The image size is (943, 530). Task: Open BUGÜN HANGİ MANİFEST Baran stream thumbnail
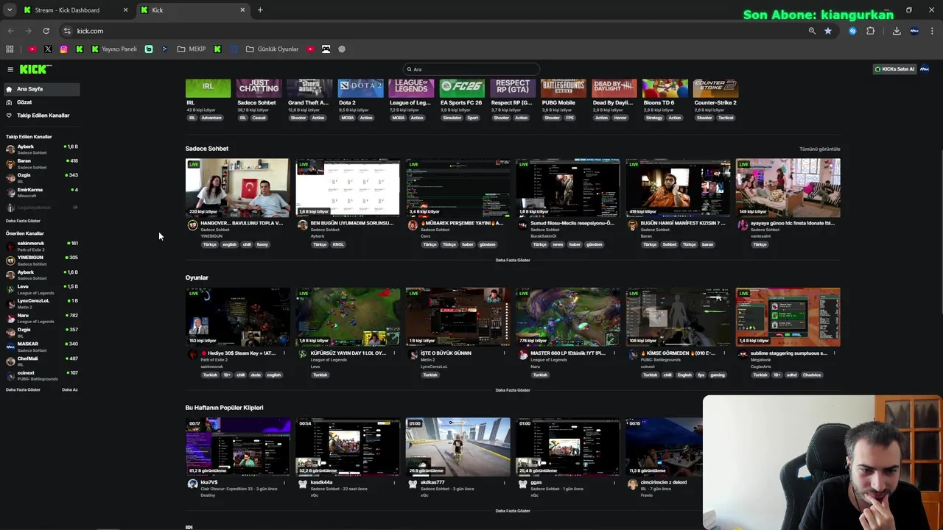(x=678, y=188)
